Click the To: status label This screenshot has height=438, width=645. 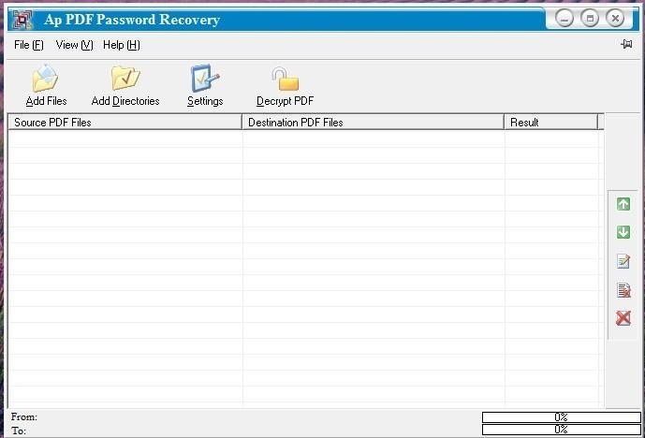(x=19, y=431)
